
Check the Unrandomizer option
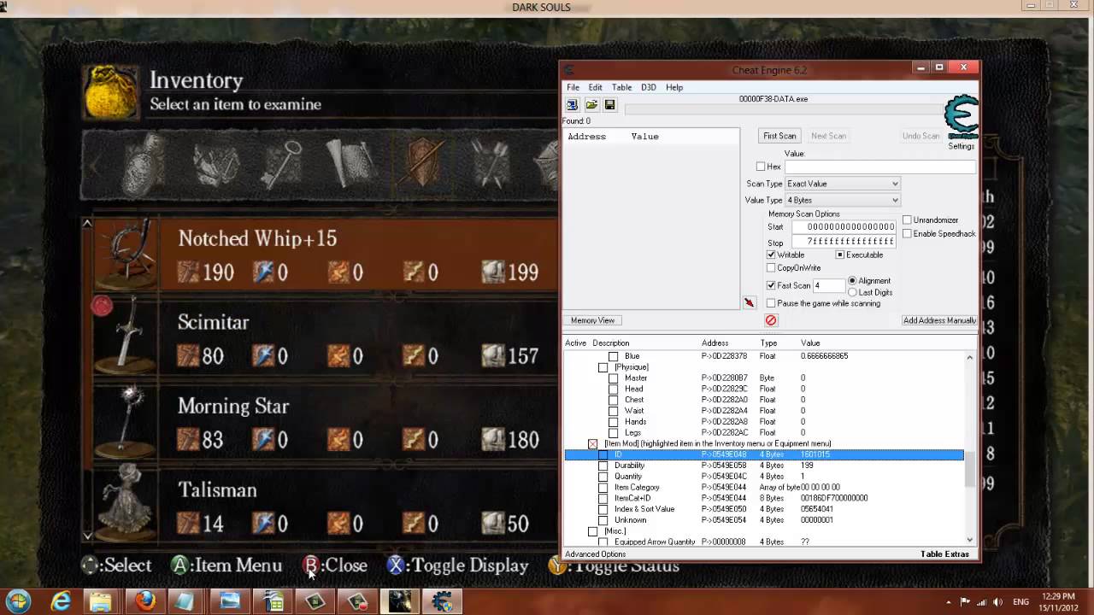[907, 220]
